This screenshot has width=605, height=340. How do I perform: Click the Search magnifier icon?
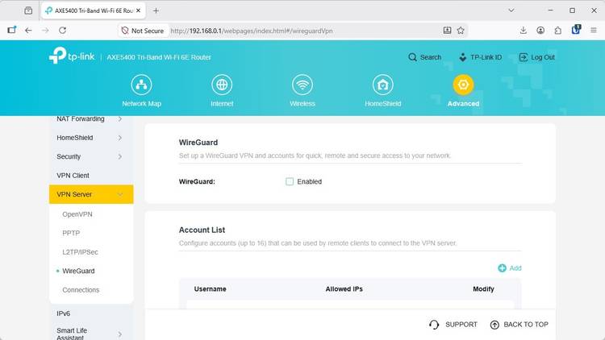click(x=412, y=57)
